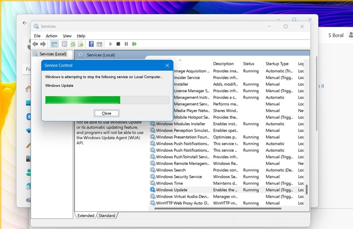Click the gear icon of Windows Update service
This screenshot has height=229, width=353.
153,190
